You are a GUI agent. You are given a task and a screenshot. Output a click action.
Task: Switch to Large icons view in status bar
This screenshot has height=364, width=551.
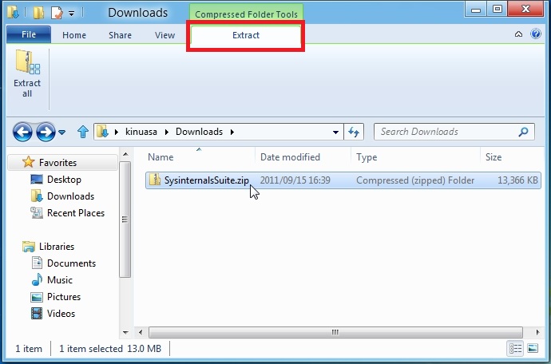coord(533,349)
